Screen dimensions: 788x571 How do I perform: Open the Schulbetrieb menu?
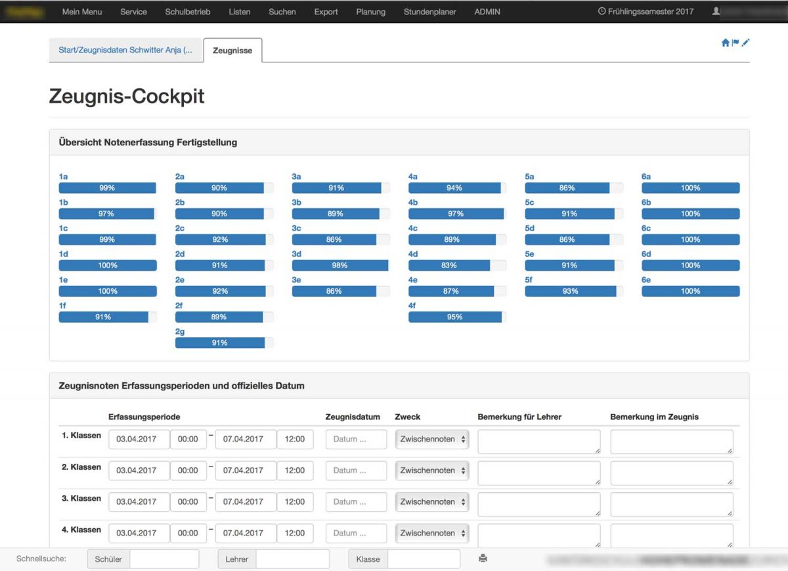tap(188, 12)
